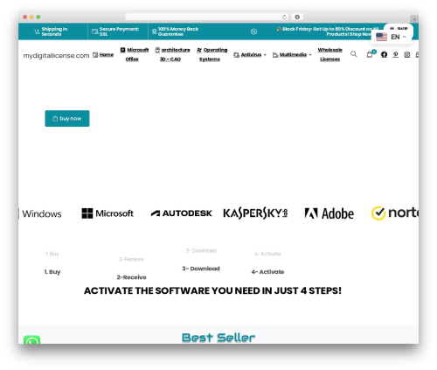
Task: Click the Microsoft brand logo
Action: pos(108,213)
